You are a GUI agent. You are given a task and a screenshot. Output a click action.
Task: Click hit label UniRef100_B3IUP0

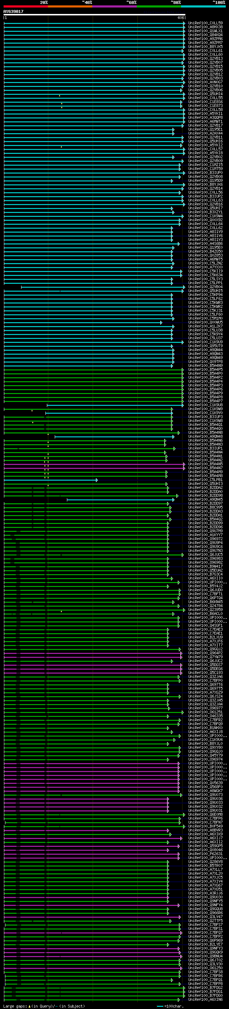(205, 173)
